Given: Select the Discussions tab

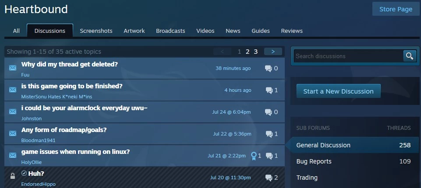Looking at the screenshot, I should pos(50,31).
